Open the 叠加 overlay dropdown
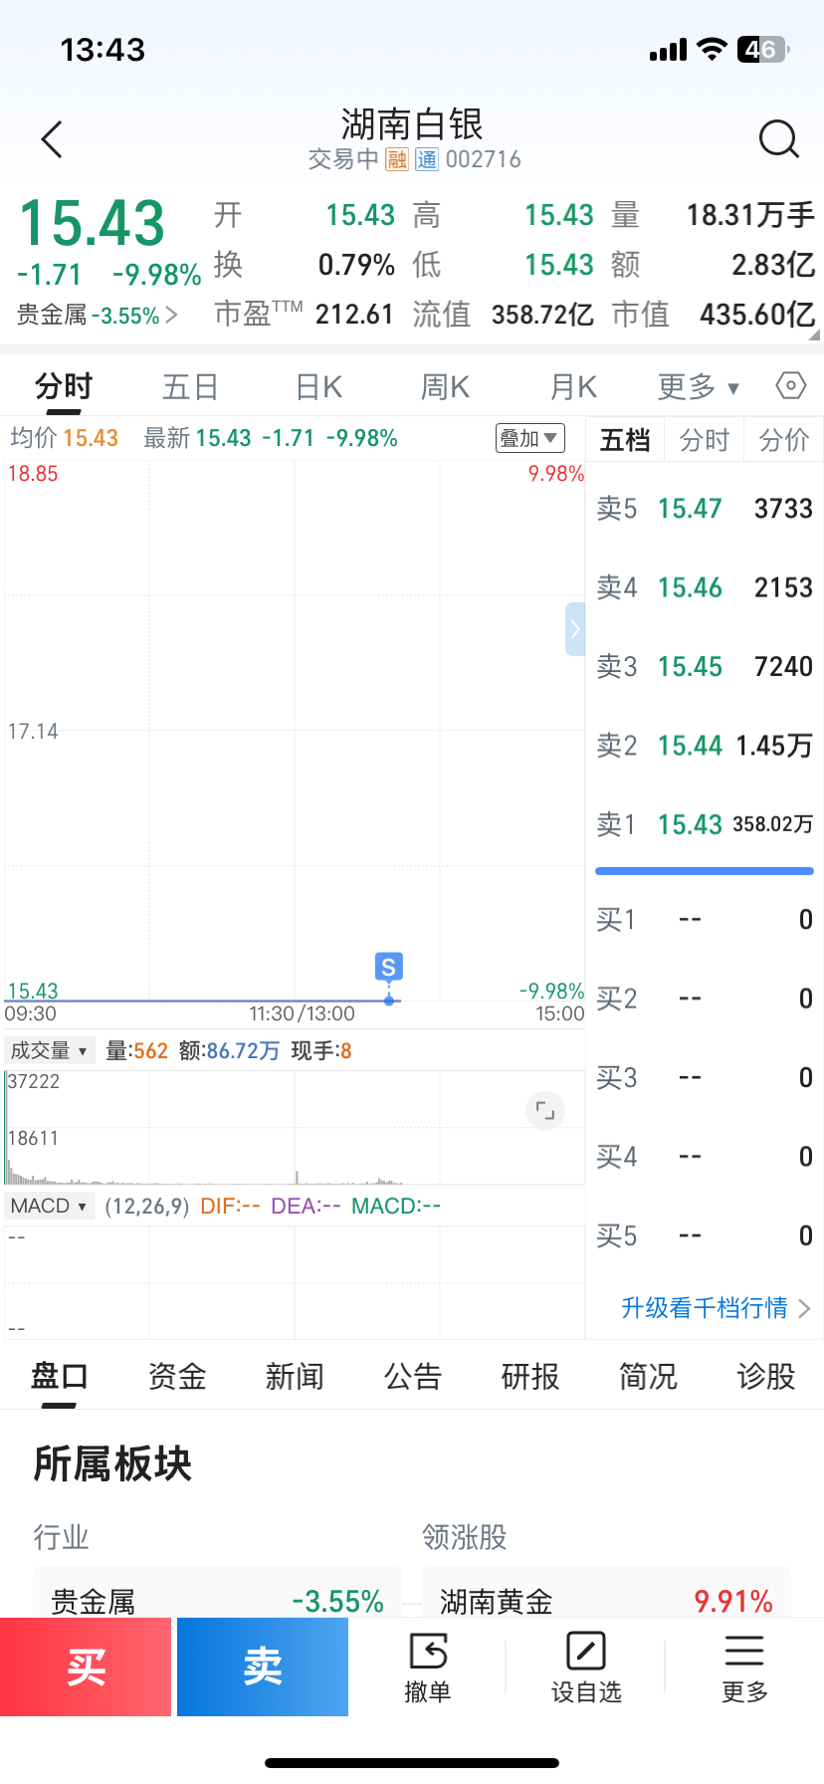 click(530, 438)
